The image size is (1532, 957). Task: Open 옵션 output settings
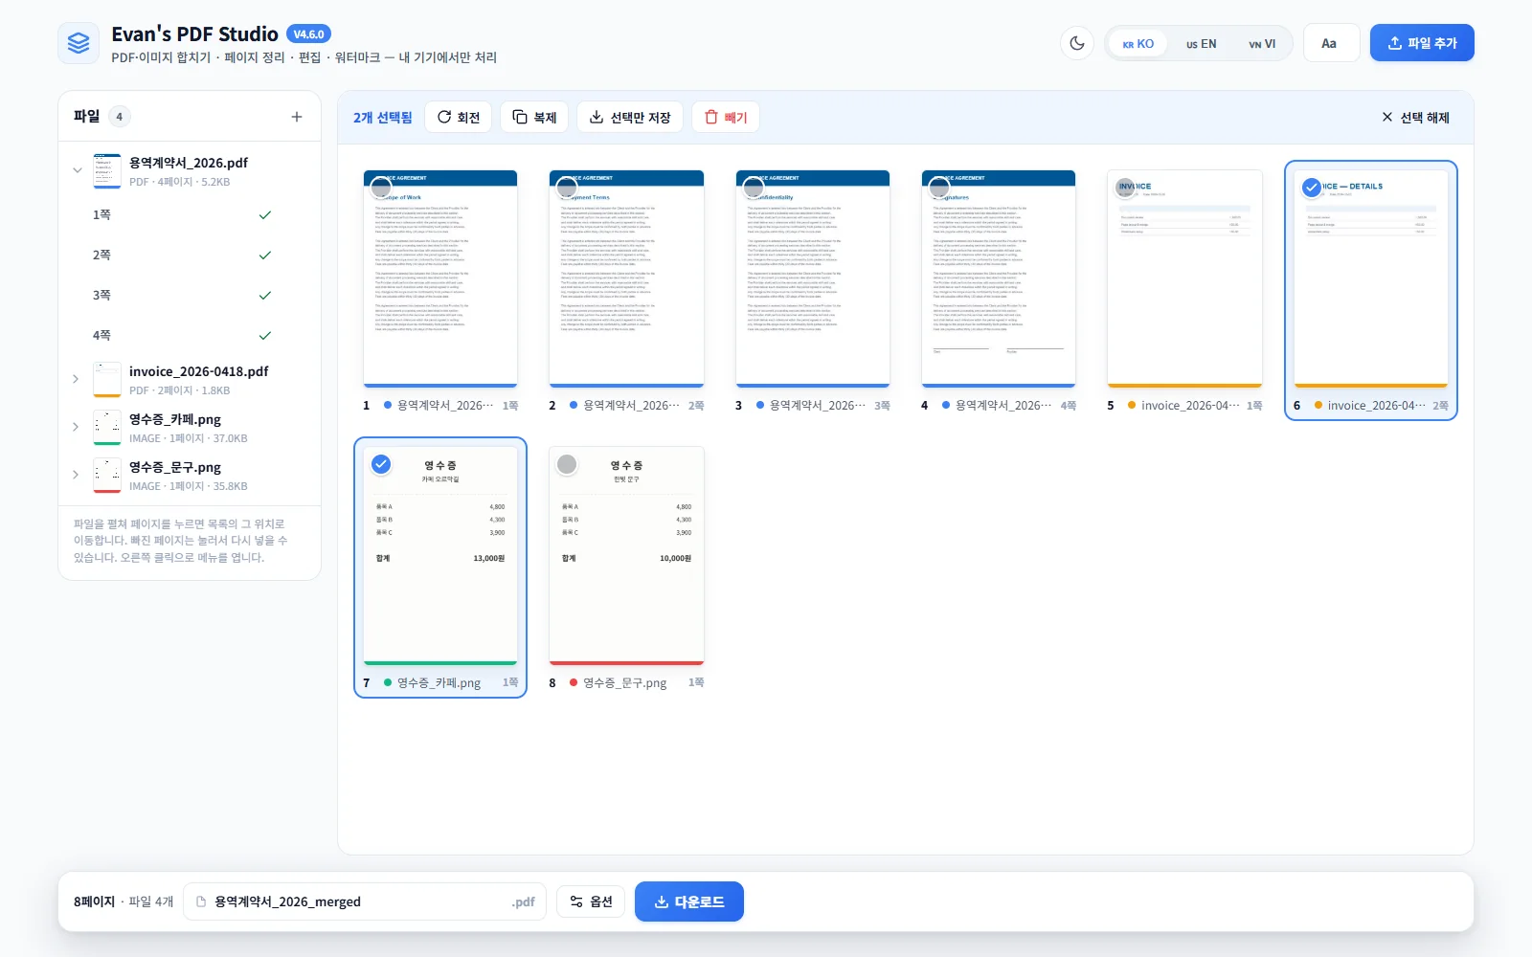(x=591, y=901)
